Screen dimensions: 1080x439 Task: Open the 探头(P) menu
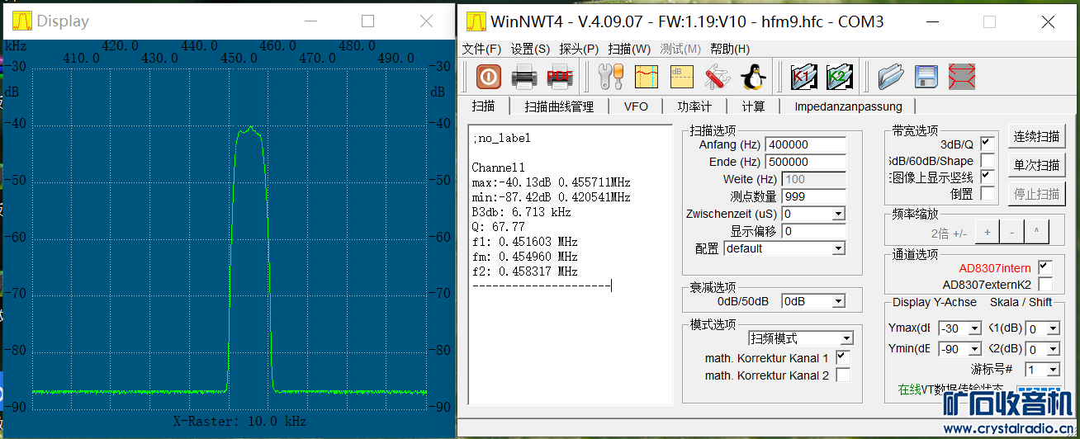[x=579, y=49]
